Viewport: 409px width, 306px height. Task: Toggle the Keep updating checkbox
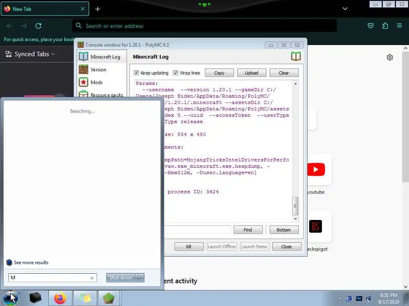pyautogui.click(x=136, y=73)
